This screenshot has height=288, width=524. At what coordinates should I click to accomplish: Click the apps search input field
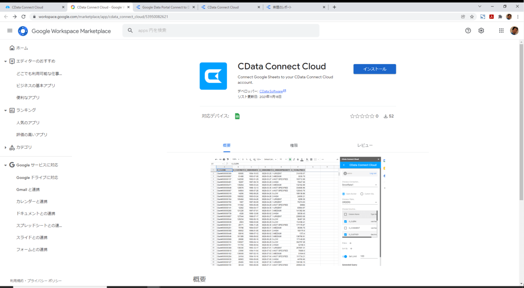pyautogui.click(x=221, y=31)
